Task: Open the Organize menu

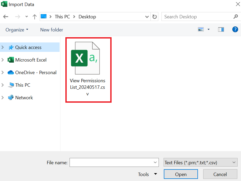Action: [x=17, y=30]
